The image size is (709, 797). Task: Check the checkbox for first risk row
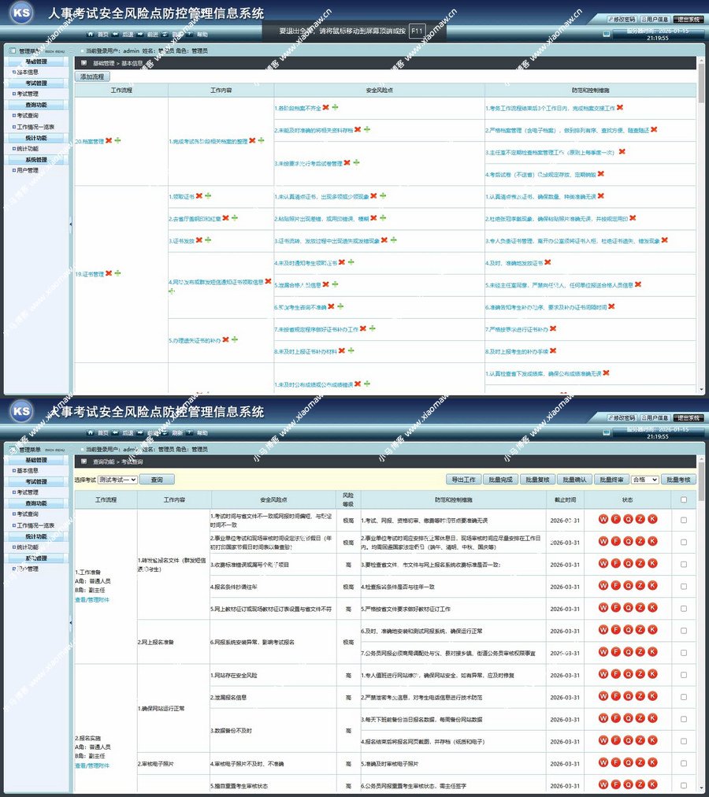(x=683, y=520)
